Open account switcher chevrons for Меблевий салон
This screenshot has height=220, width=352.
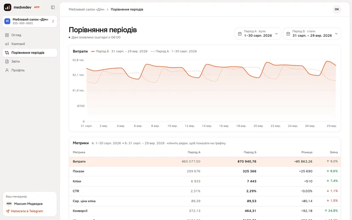pyautogui.click(x=53, y=21)
